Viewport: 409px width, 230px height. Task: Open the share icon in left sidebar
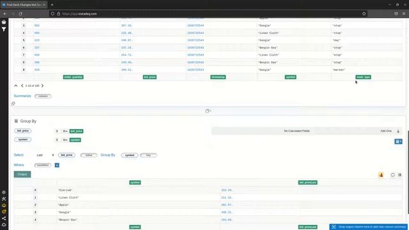tap(4, 218)
